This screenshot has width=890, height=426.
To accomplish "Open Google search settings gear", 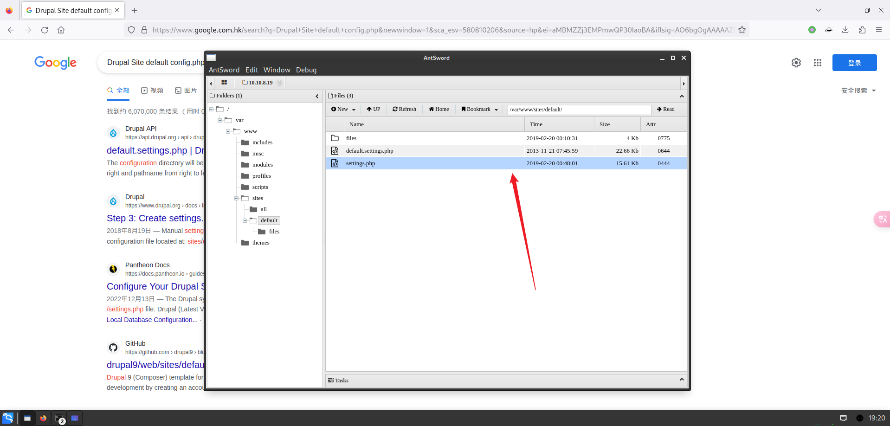I will point(796,63).
